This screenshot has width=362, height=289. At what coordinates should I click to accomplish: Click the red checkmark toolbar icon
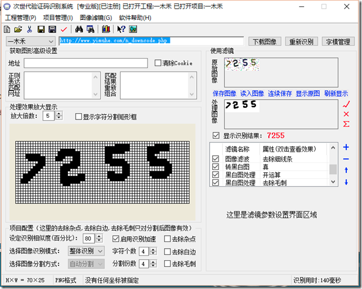click(x=64, y=29)
